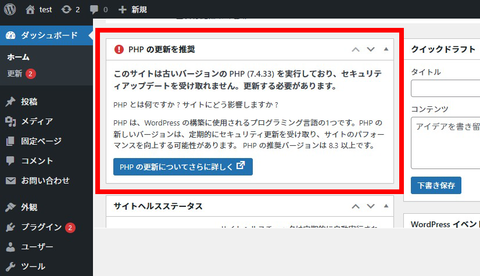480x276 pixels.
Task: Move PHP の更新を推奨 box down
Action: 371,49
